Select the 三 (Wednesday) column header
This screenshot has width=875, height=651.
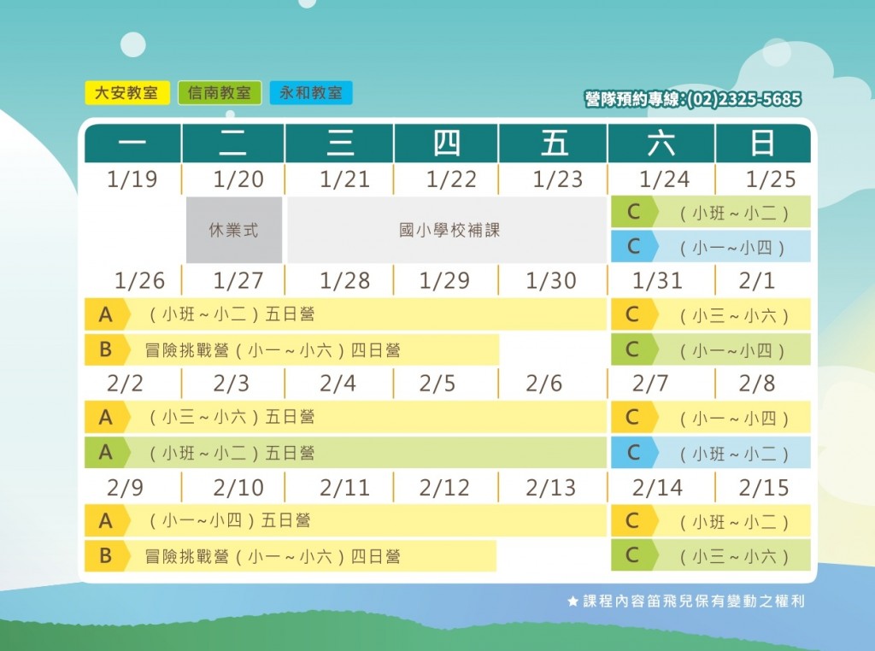[x=339, y=144]
